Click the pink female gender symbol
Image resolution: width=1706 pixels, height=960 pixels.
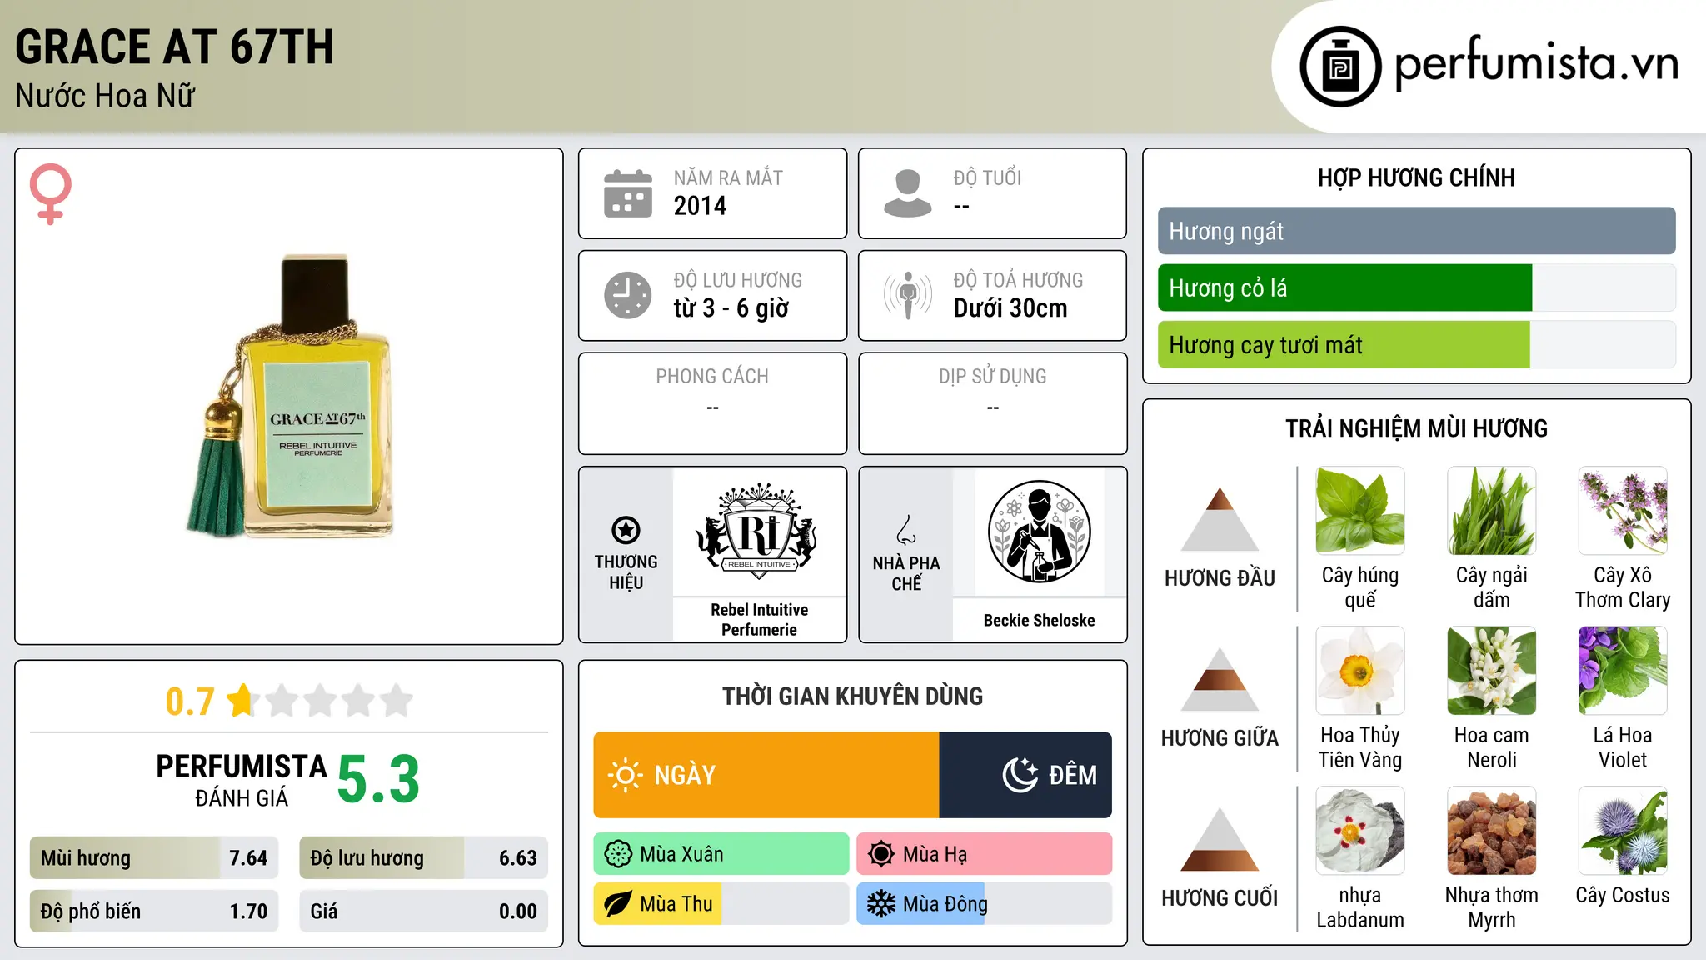(51, 194)
